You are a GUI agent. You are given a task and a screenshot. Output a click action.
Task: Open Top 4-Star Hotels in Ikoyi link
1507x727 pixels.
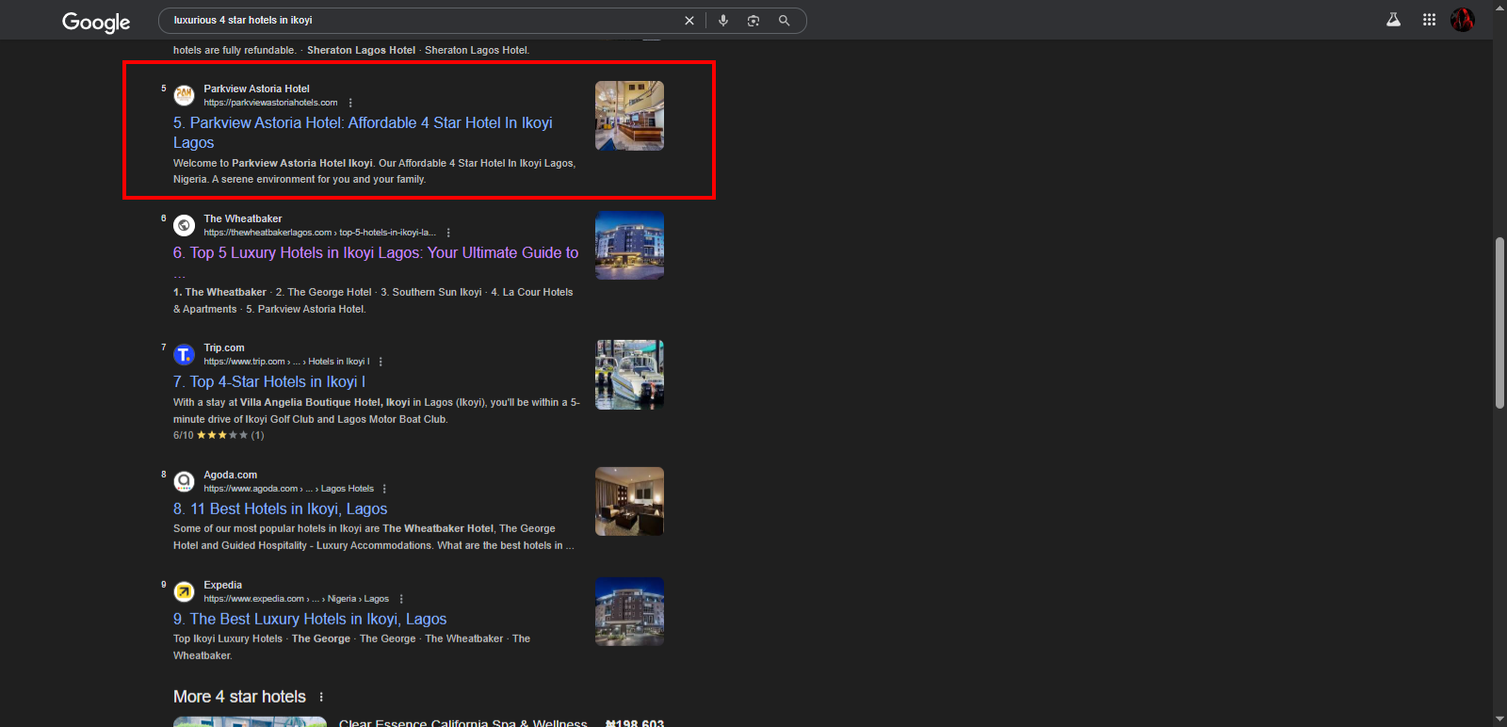(269, 381)
